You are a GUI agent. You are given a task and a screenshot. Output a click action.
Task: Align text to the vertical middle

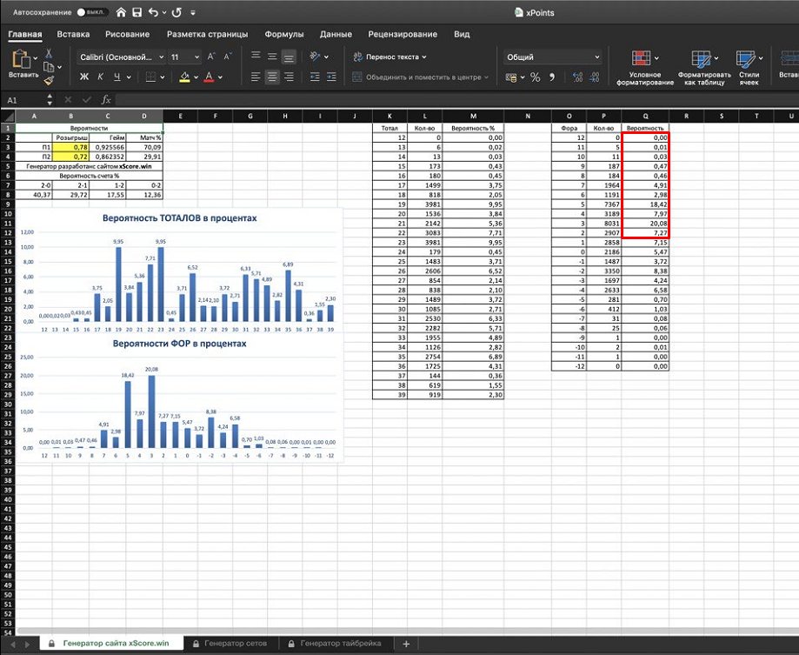click(x=272, y=56)
